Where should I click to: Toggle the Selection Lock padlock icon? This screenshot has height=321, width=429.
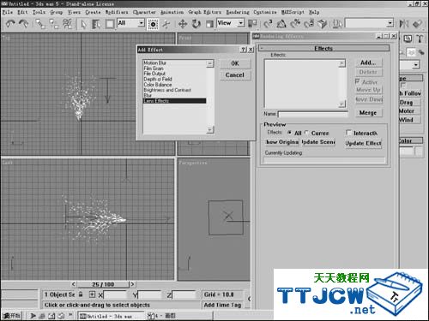(x=81, y=294)
